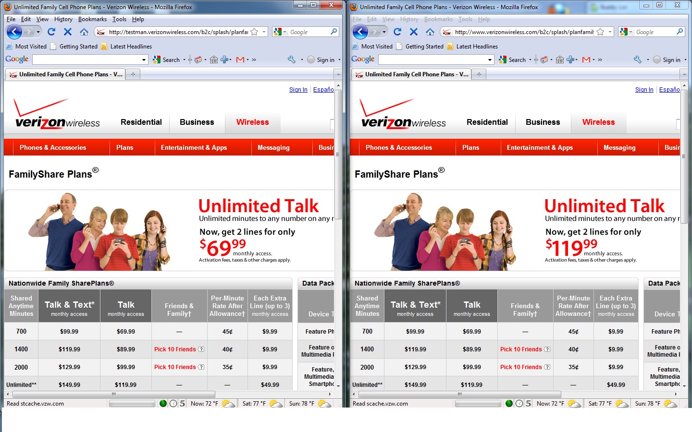Click the Back arrow in the left window
This screenshot has height=432, width=692.
[x=14, y=32]
